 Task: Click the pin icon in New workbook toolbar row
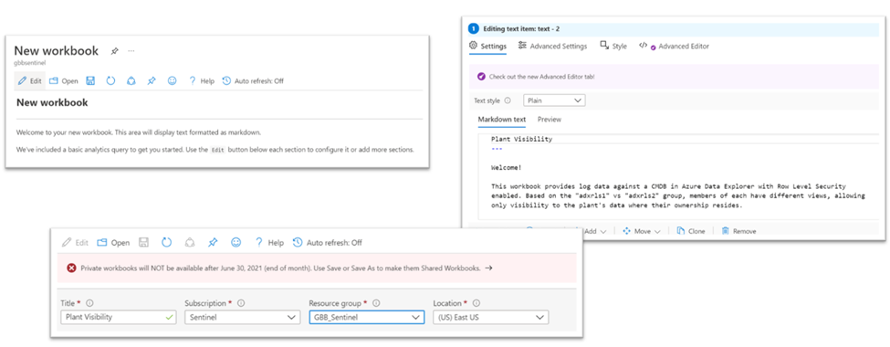[151, 81]
